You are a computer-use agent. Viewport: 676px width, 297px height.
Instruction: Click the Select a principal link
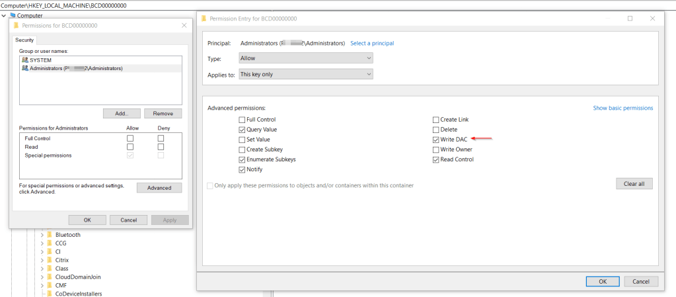[372, 44]
